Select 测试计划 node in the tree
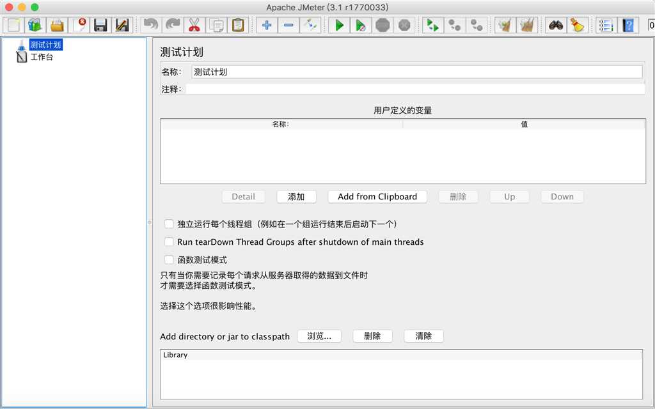The image size is (655, 409). tap(45, 45)
